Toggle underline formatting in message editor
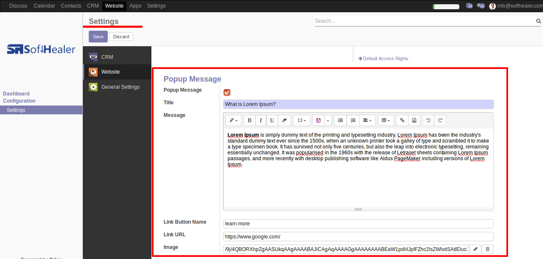Screen dimensions: 543x259 (x=272, y=120)
